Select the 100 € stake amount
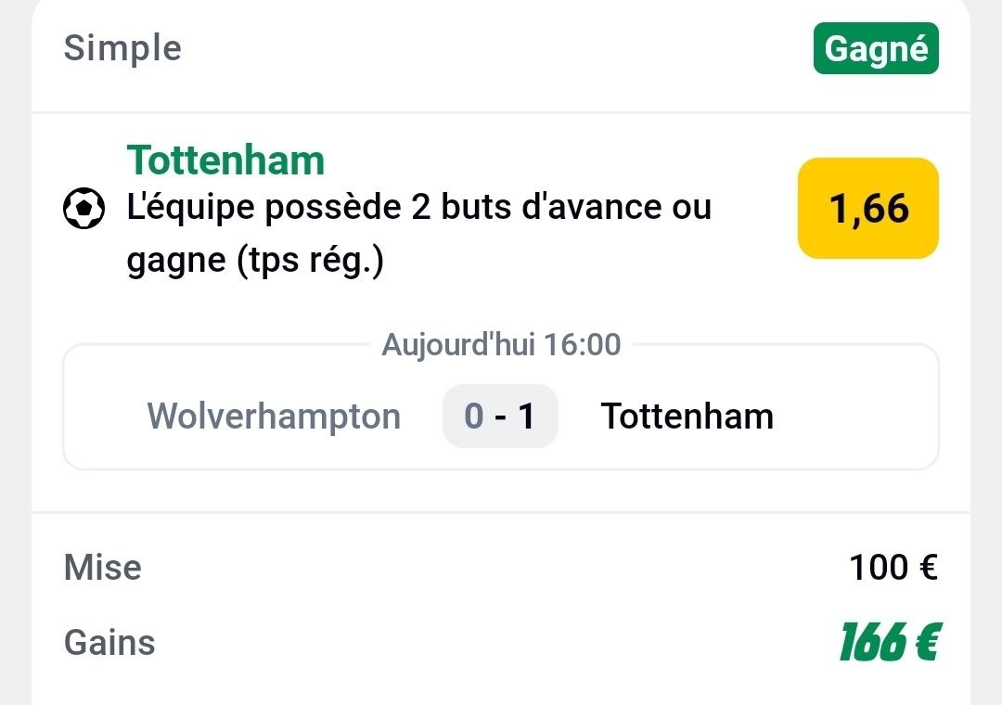The width and height of the screenshot is (1002, 705). pos(893,568)
